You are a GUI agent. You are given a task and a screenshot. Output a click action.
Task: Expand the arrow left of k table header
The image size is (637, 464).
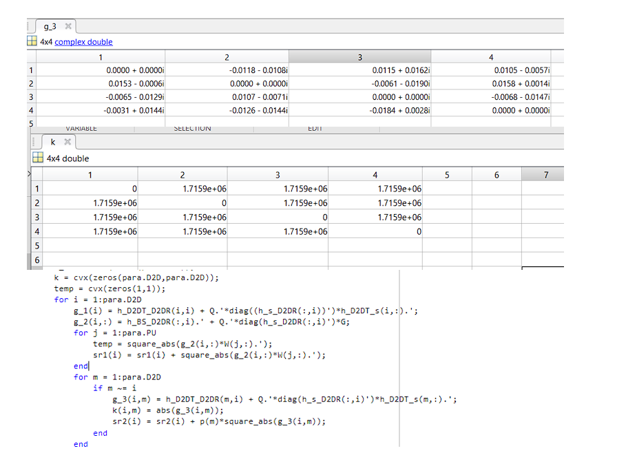coord(29,173)
